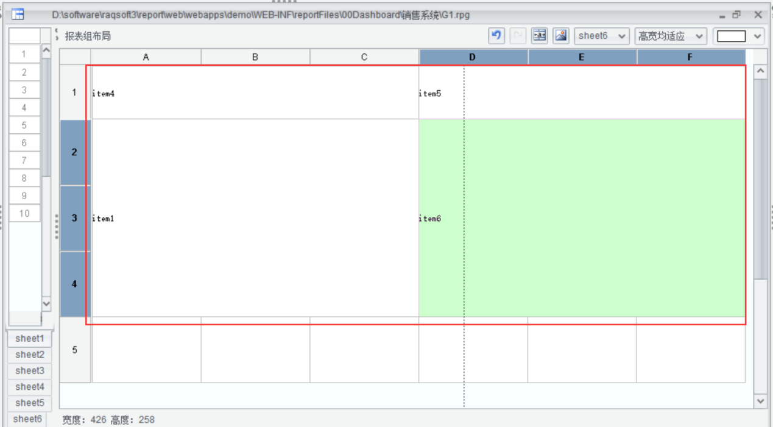Click the 宽度: 426 高度: 258 status text
This screenshot has height=427, width=773.
[108, 419]
